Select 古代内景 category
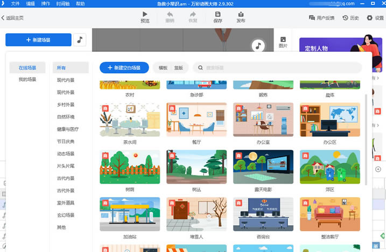This screenshot has width=386, height=252. (x=66, y=178)
